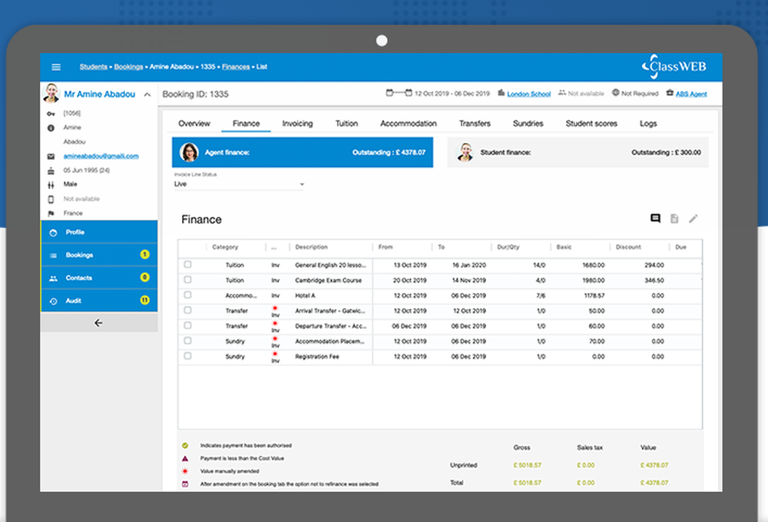Tick checkbox for Registration Fee row

[x=187, y=356]
